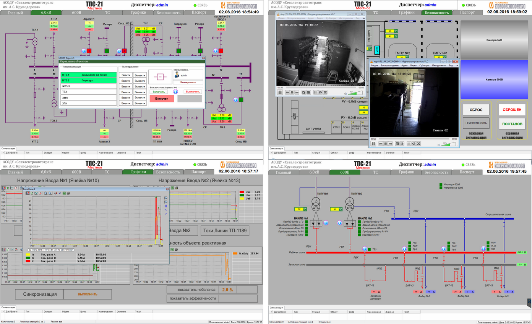Open the info icon beside Включить button

point(176,92)
